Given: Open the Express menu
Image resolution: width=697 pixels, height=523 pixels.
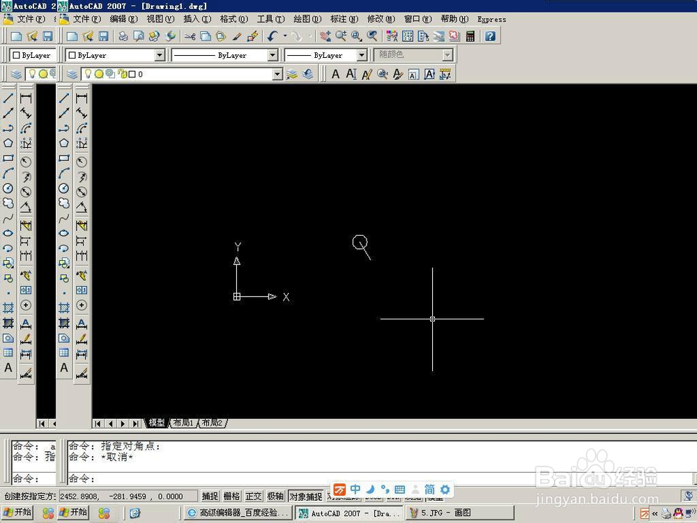Looking at the screenshot, I should tap(491, 19).
